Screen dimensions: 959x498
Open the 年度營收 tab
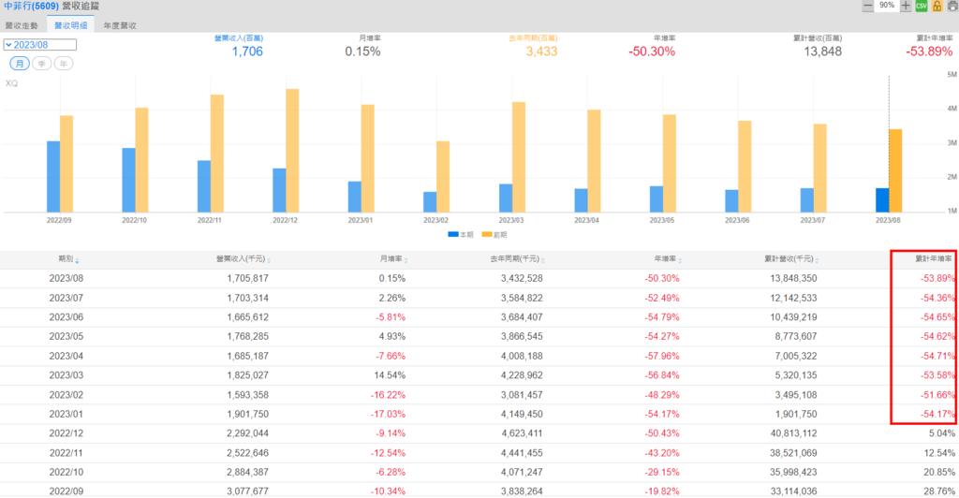(120, 25)
